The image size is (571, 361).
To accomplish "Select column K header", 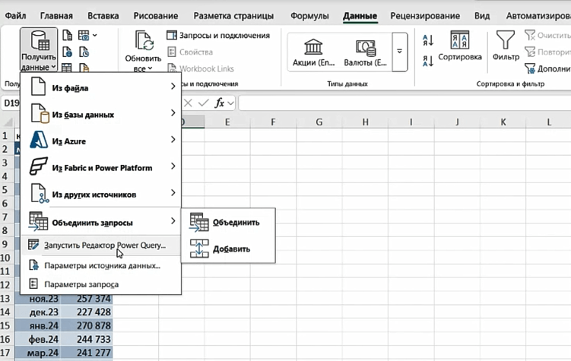I will click(x=503, y=122).
